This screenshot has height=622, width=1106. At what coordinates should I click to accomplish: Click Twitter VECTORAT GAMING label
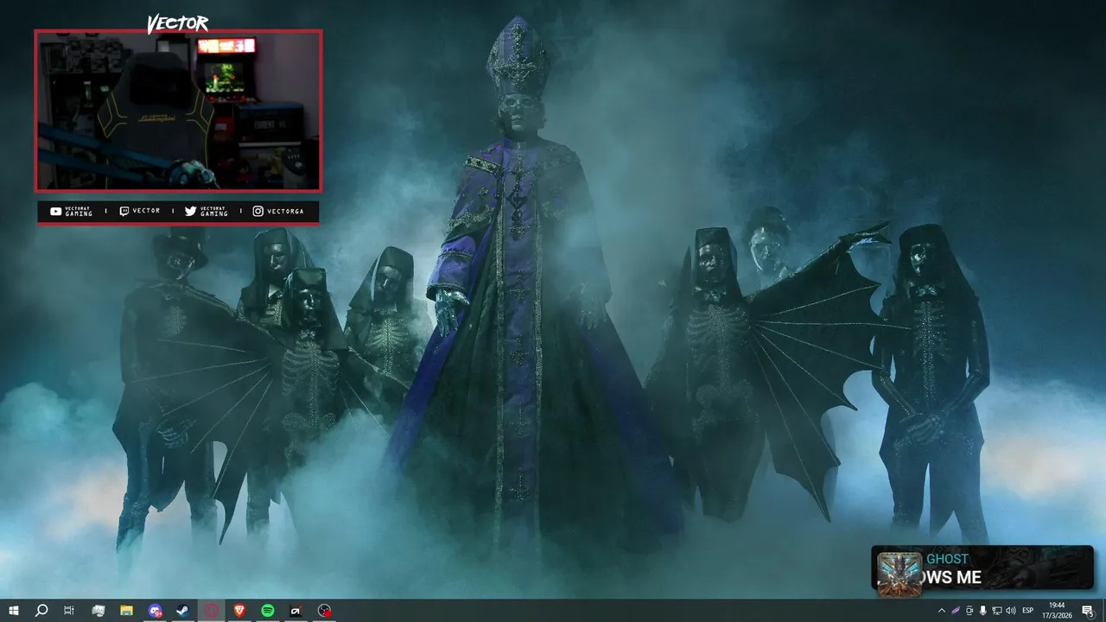pos(207,212)
